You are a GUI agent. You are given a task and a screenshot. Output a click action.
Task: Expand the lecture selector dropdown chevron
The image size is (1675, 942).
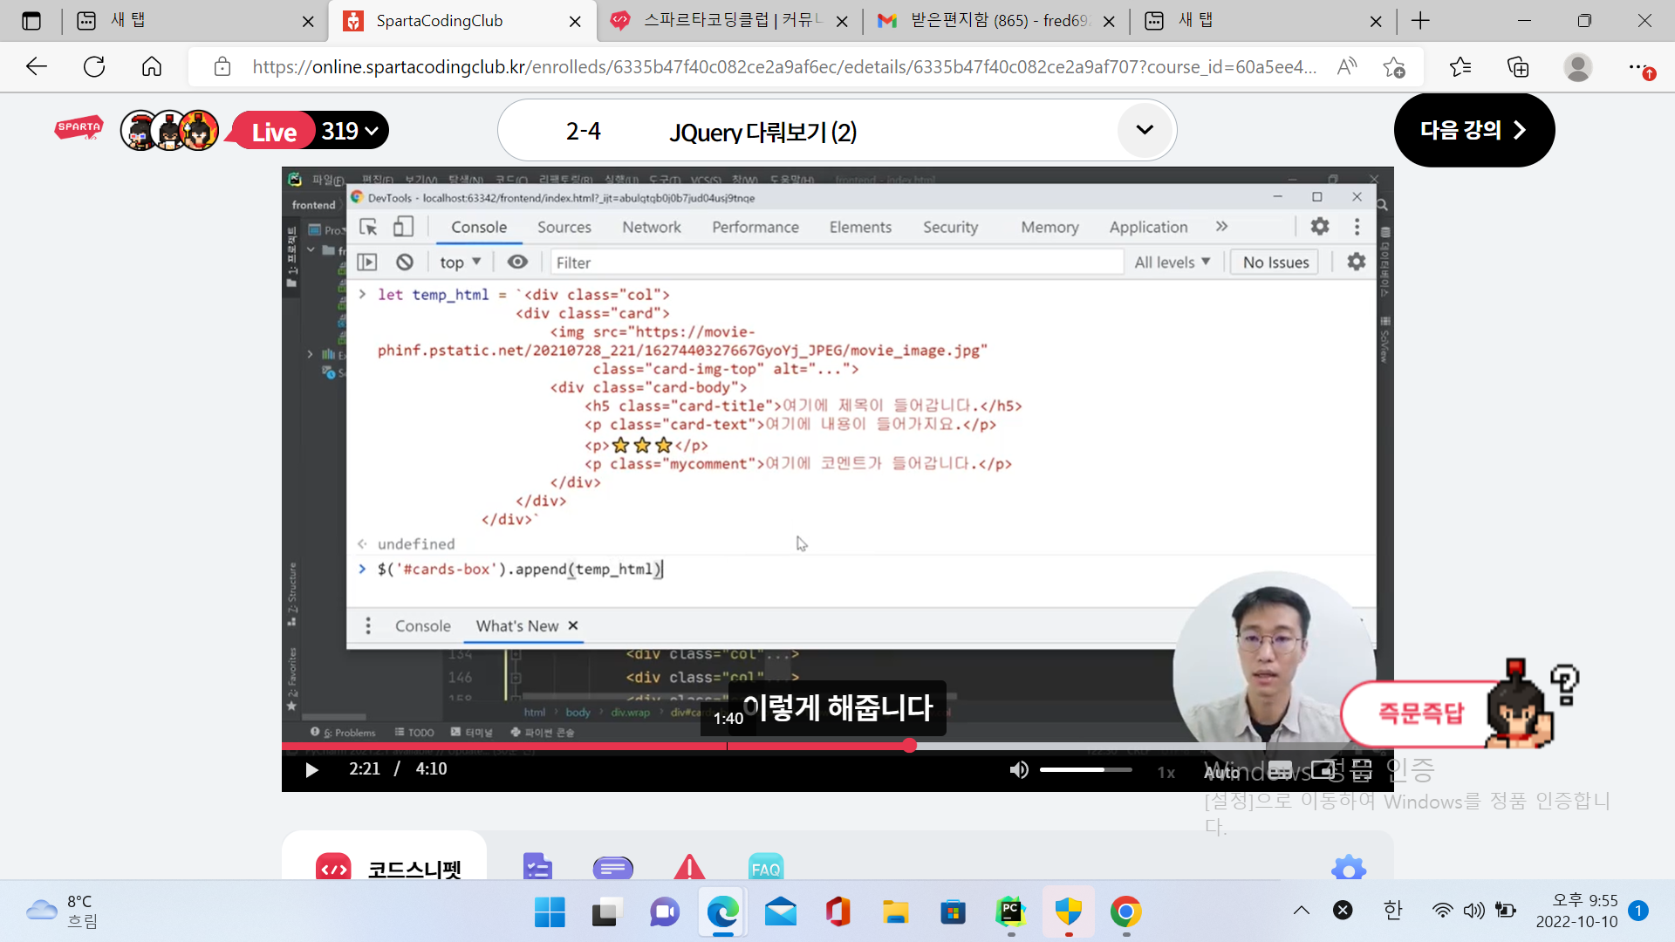point(1145,130)
